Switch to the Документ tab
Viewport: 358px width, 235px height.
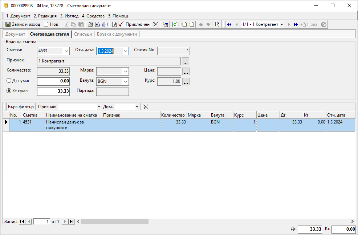15,34
